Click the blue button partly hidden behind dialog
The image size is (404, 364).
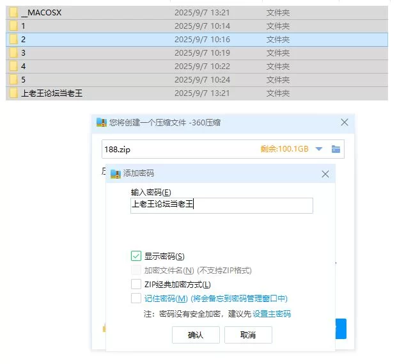pos(341,329)
